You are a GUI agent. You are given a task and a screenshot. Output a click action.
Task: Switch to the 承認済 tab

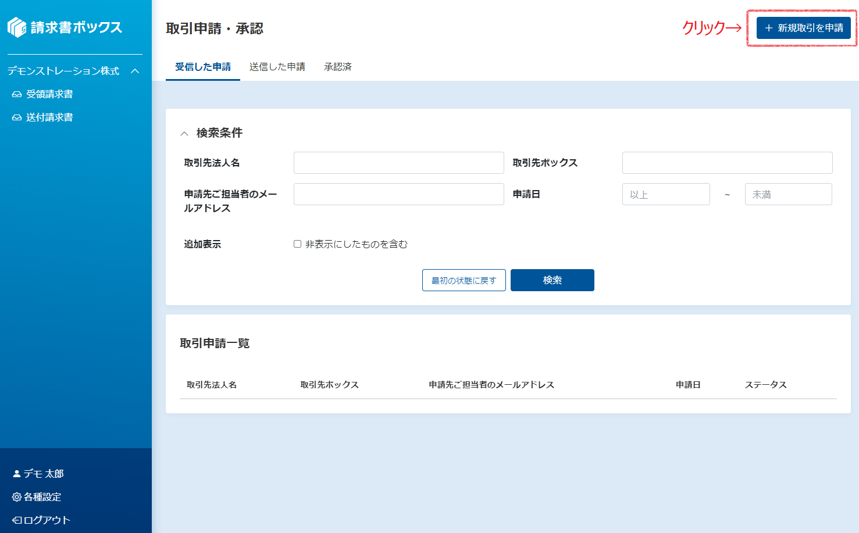(x=338, y=67)
